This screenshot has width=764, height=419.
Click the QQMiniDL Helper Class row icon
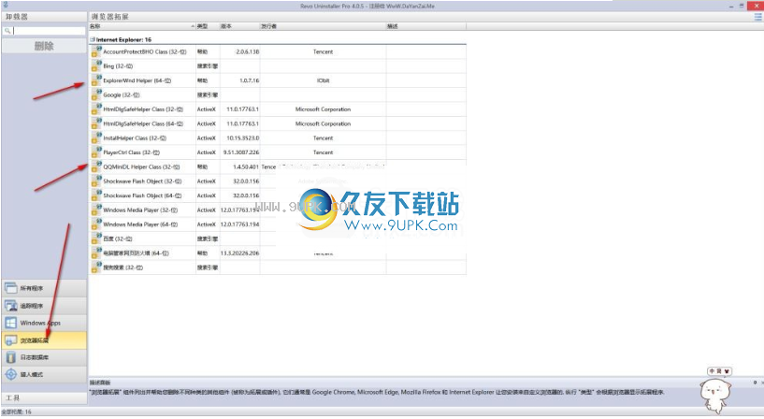96,166
